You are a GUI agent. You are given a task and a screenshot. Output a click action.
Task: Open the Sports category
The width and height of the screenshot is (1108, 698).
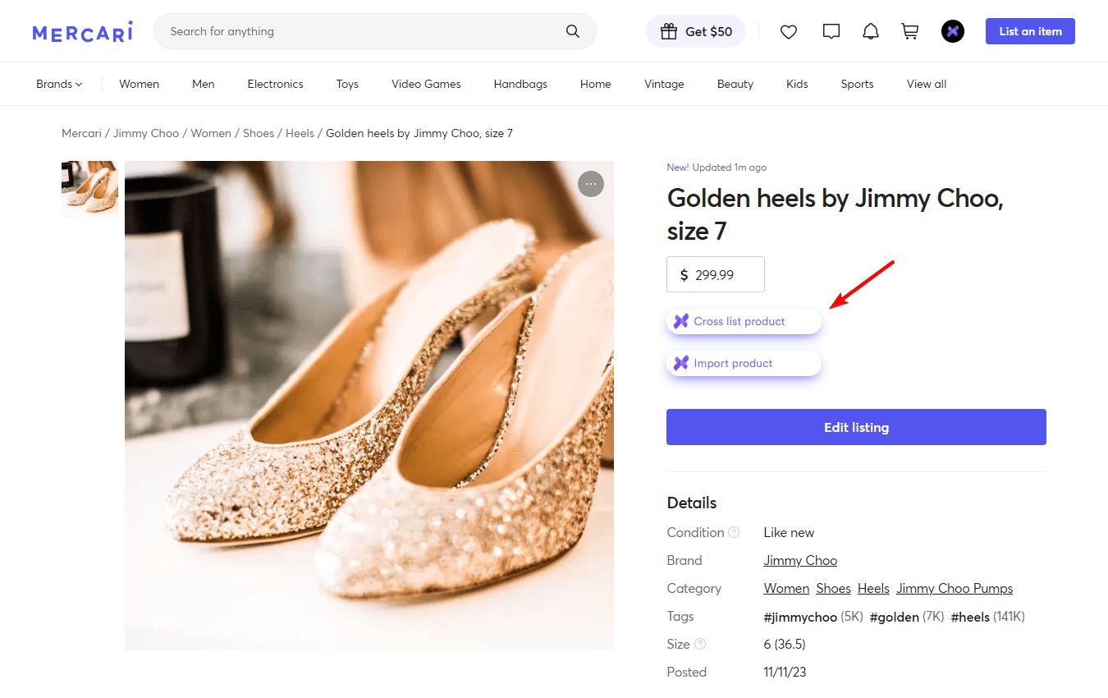point(857,84)
